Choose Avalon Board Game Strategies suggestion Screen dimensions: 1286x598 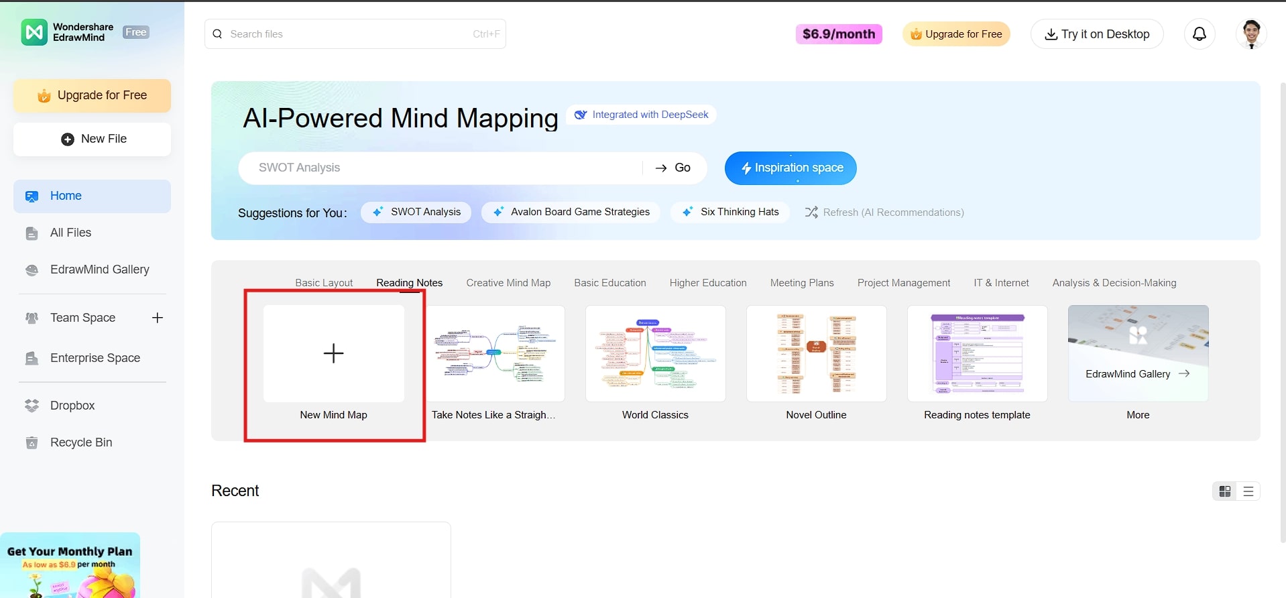coord(571,212)
